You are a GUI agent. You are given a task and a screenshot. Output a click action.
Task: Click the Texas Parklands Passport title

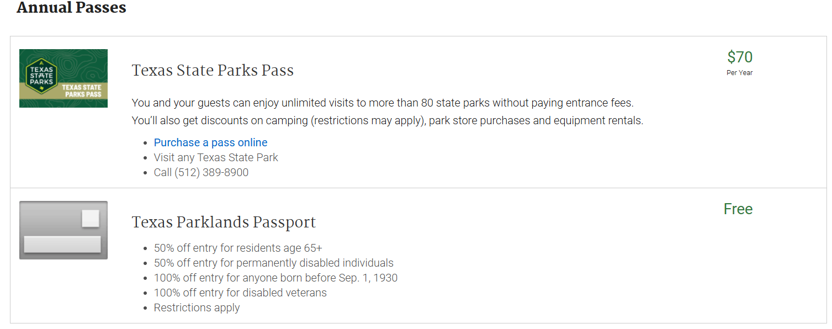[224, 222]
